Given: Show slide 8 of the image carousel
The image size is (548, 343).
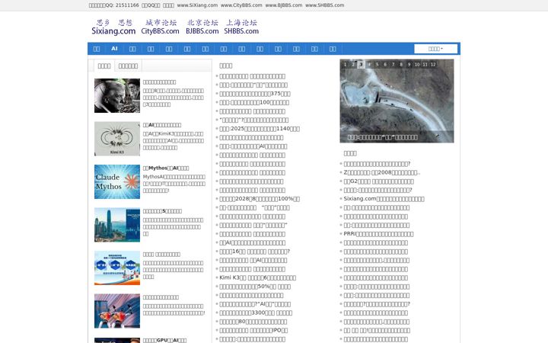Looking at the screenshot, I should (401, 64).
